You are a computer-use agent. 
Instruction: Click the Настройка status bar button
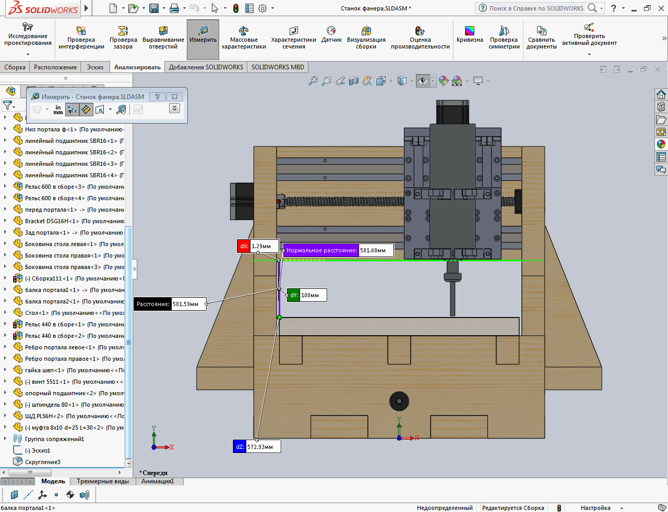click(x=595, y=508)
